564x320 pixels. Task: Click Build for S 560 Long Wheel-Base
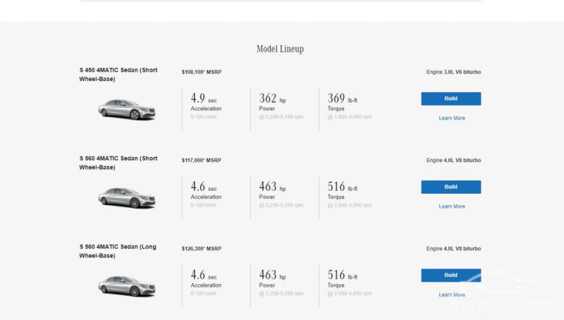tap(450, 275)
